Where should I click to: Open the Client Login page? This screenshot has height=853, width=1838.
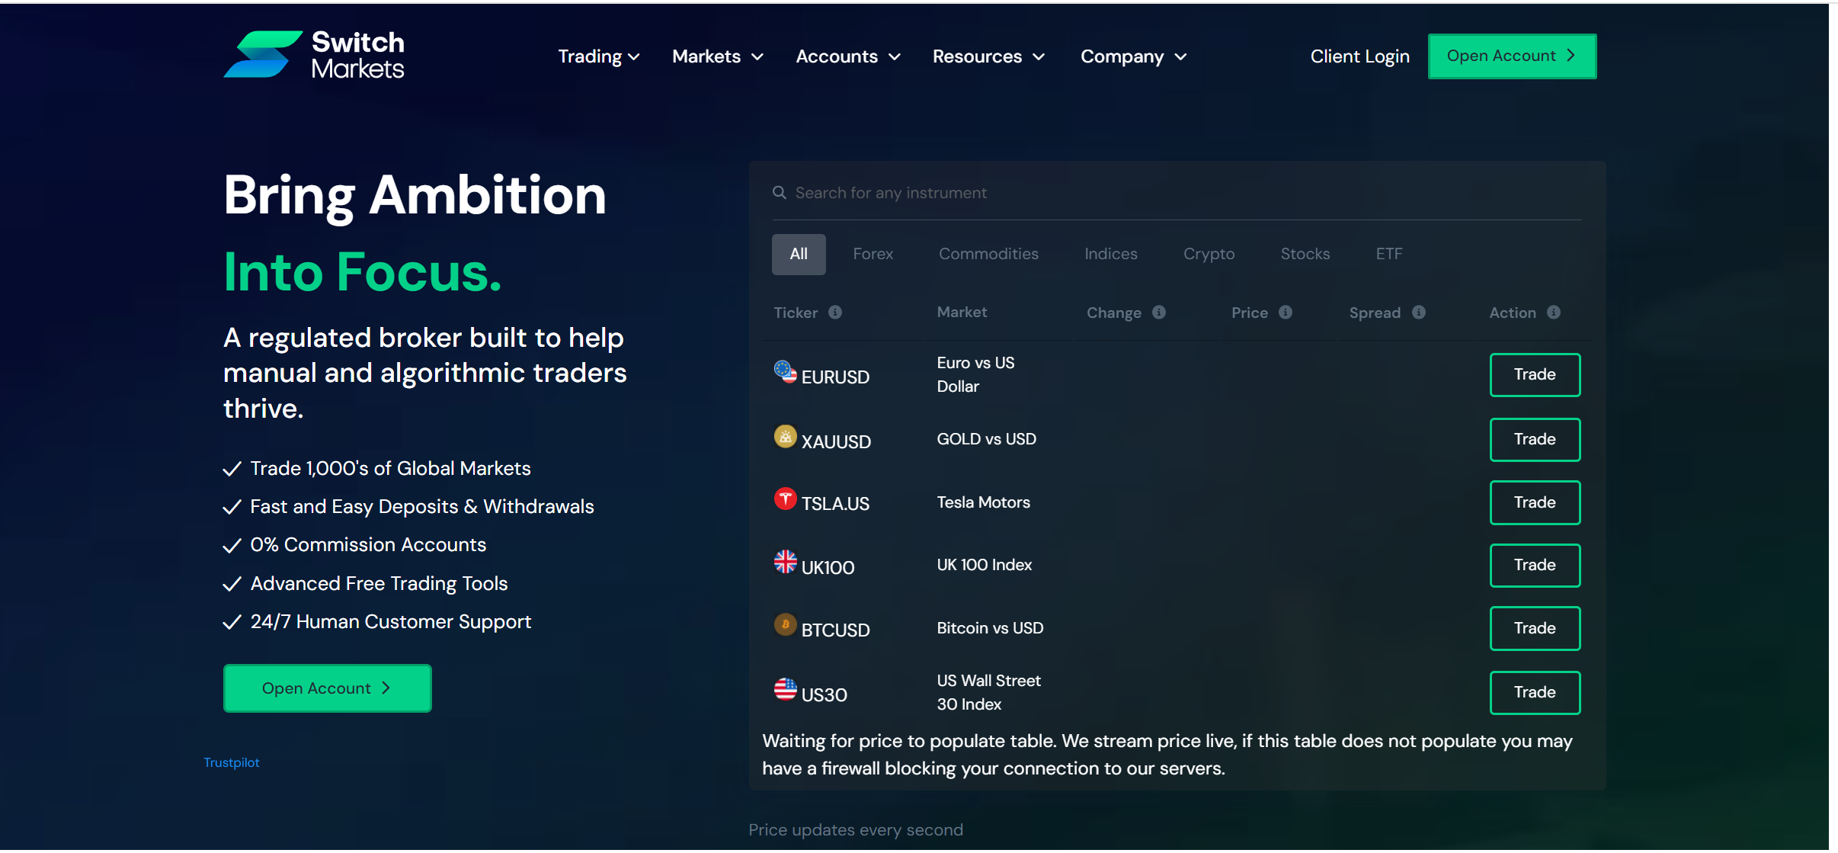click(1360, 56)
